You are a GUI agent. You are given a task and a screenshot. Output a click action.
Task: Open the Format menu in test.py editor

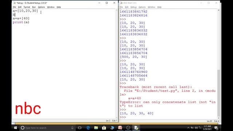pos(27,7)
